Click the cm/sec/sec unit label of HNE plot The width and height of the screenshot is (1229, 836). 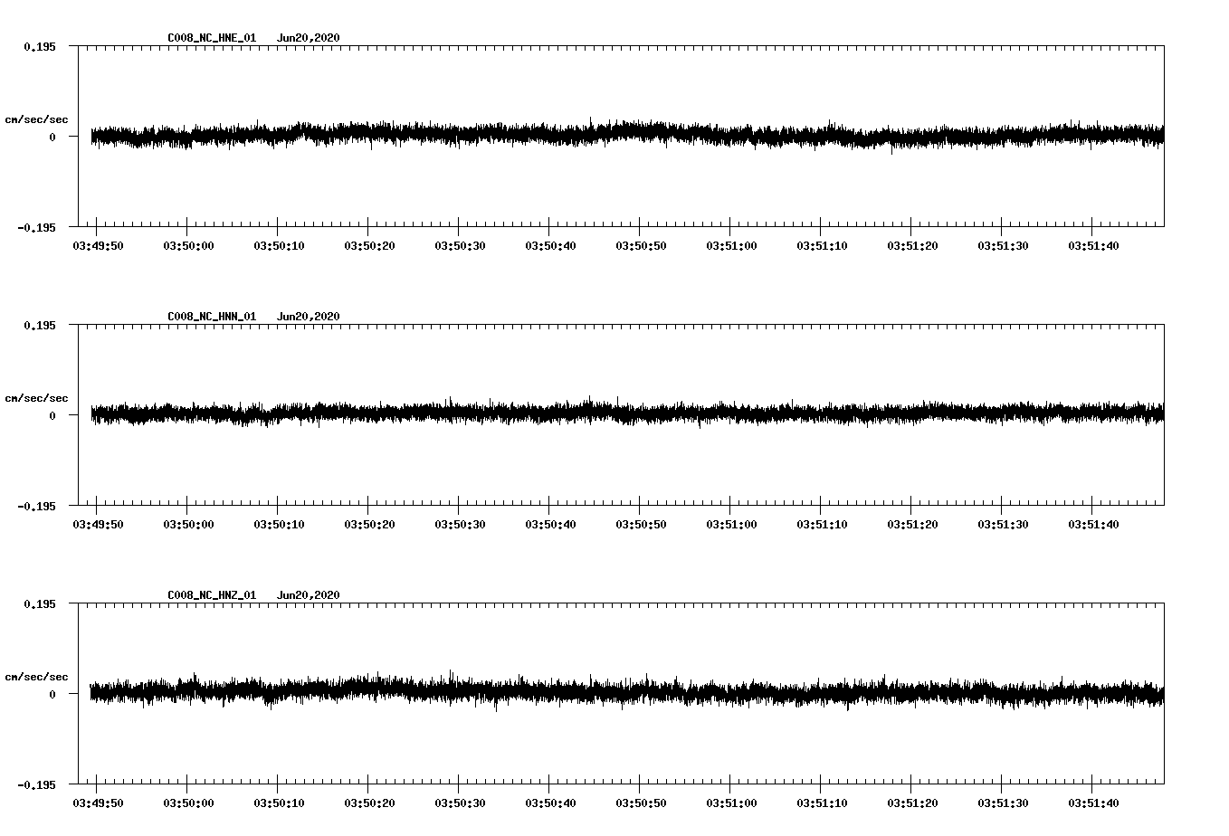click(36, 119)
